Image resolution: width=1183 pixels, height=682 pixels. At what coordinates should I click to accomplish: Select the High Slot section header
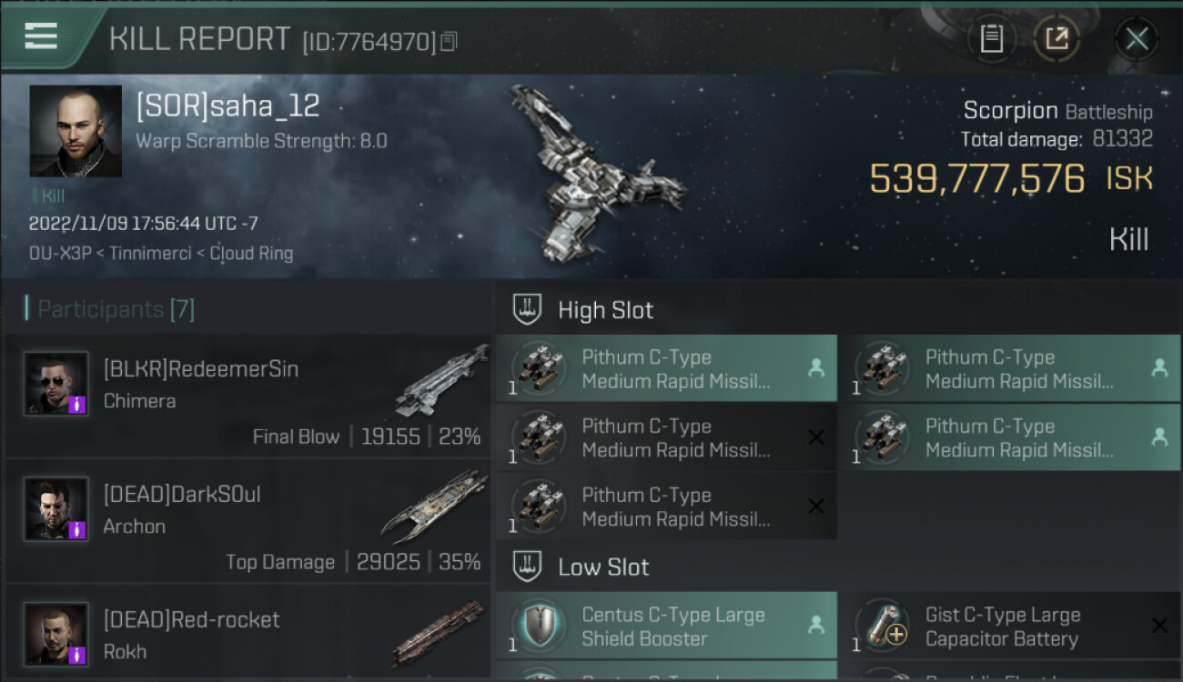coord(605,310)
